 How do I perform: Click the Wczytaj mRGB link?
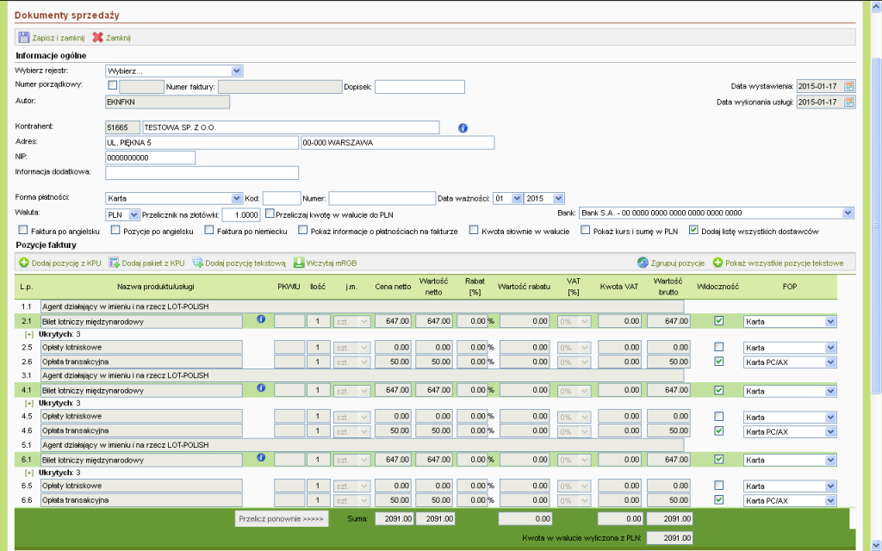click(332, 263)
